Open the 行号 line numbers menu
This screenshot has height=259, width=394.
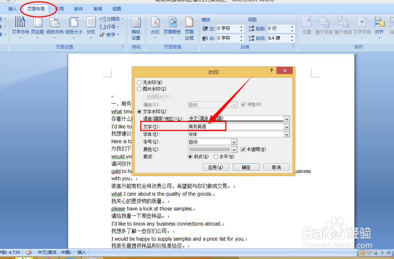(x=109, y=27)
